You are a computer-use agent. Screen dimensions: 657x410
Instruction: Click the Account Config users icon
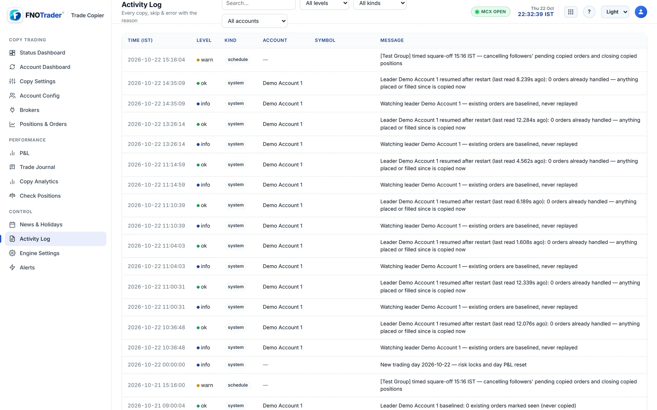coord(12,96)
